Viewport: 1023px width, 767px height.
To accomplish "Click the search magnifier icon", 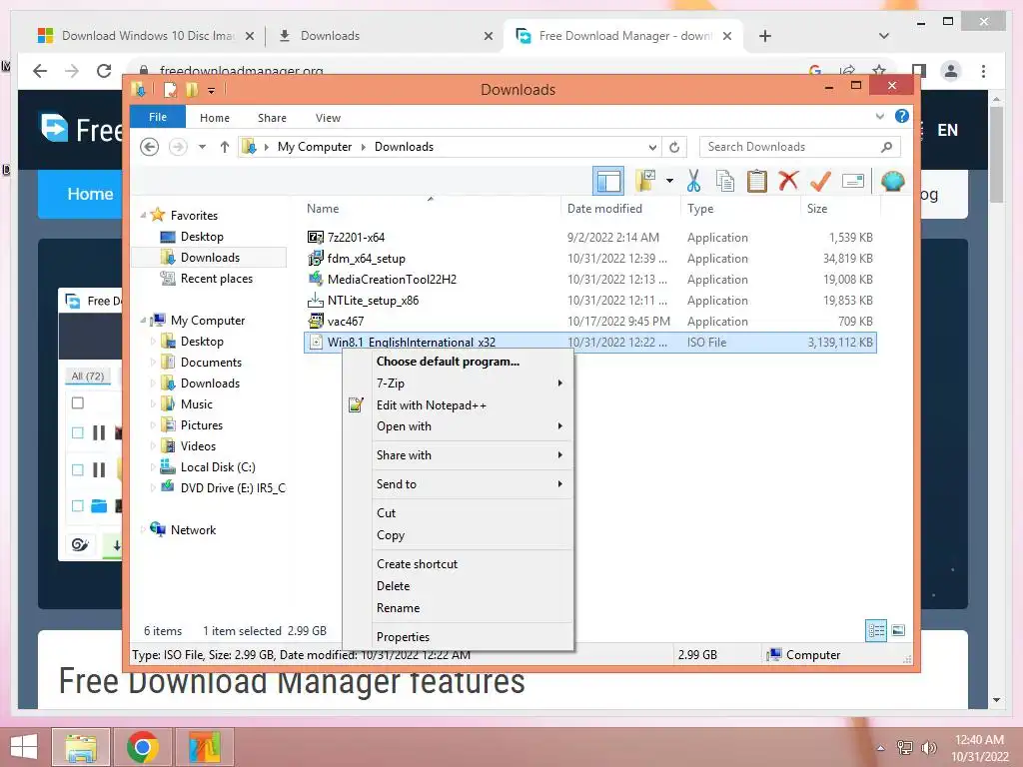I will (x=886, y=147).
